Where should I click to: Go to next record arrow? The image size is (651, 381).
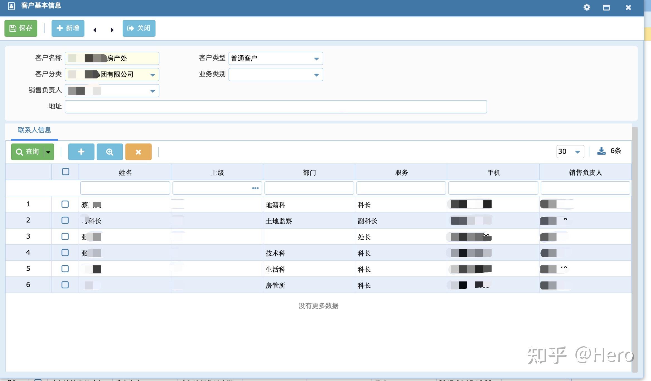coord(112,30)
